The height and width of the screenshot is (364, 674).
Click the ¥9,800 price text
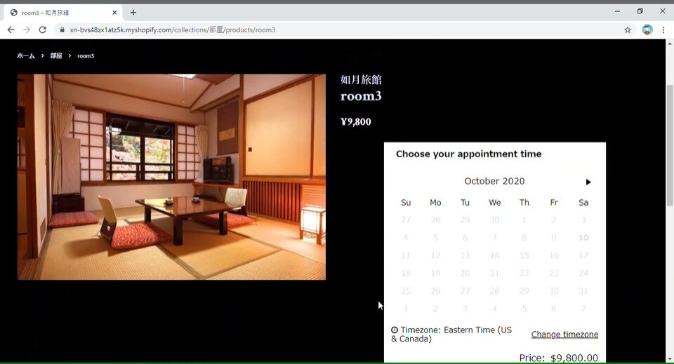tap(356, 121)
